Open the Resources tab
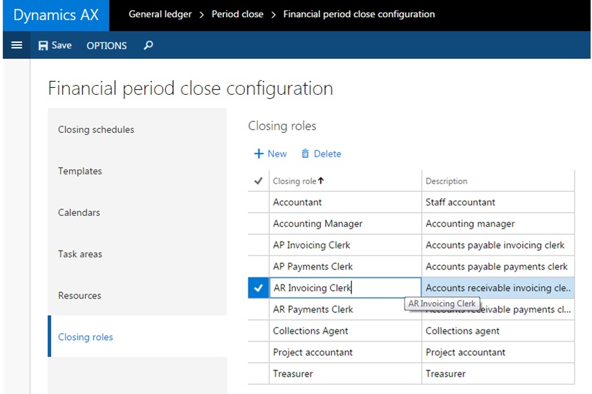The height and width of the screenshot is (394, 592). 80,296
